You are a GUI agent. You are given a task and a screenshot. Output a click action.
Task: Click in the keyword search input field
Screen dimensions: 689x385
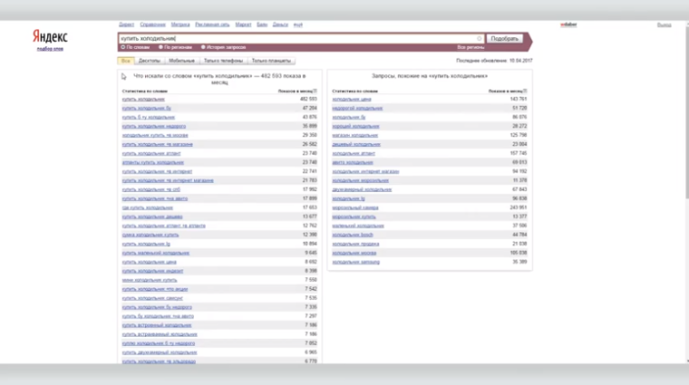point(290,39)
